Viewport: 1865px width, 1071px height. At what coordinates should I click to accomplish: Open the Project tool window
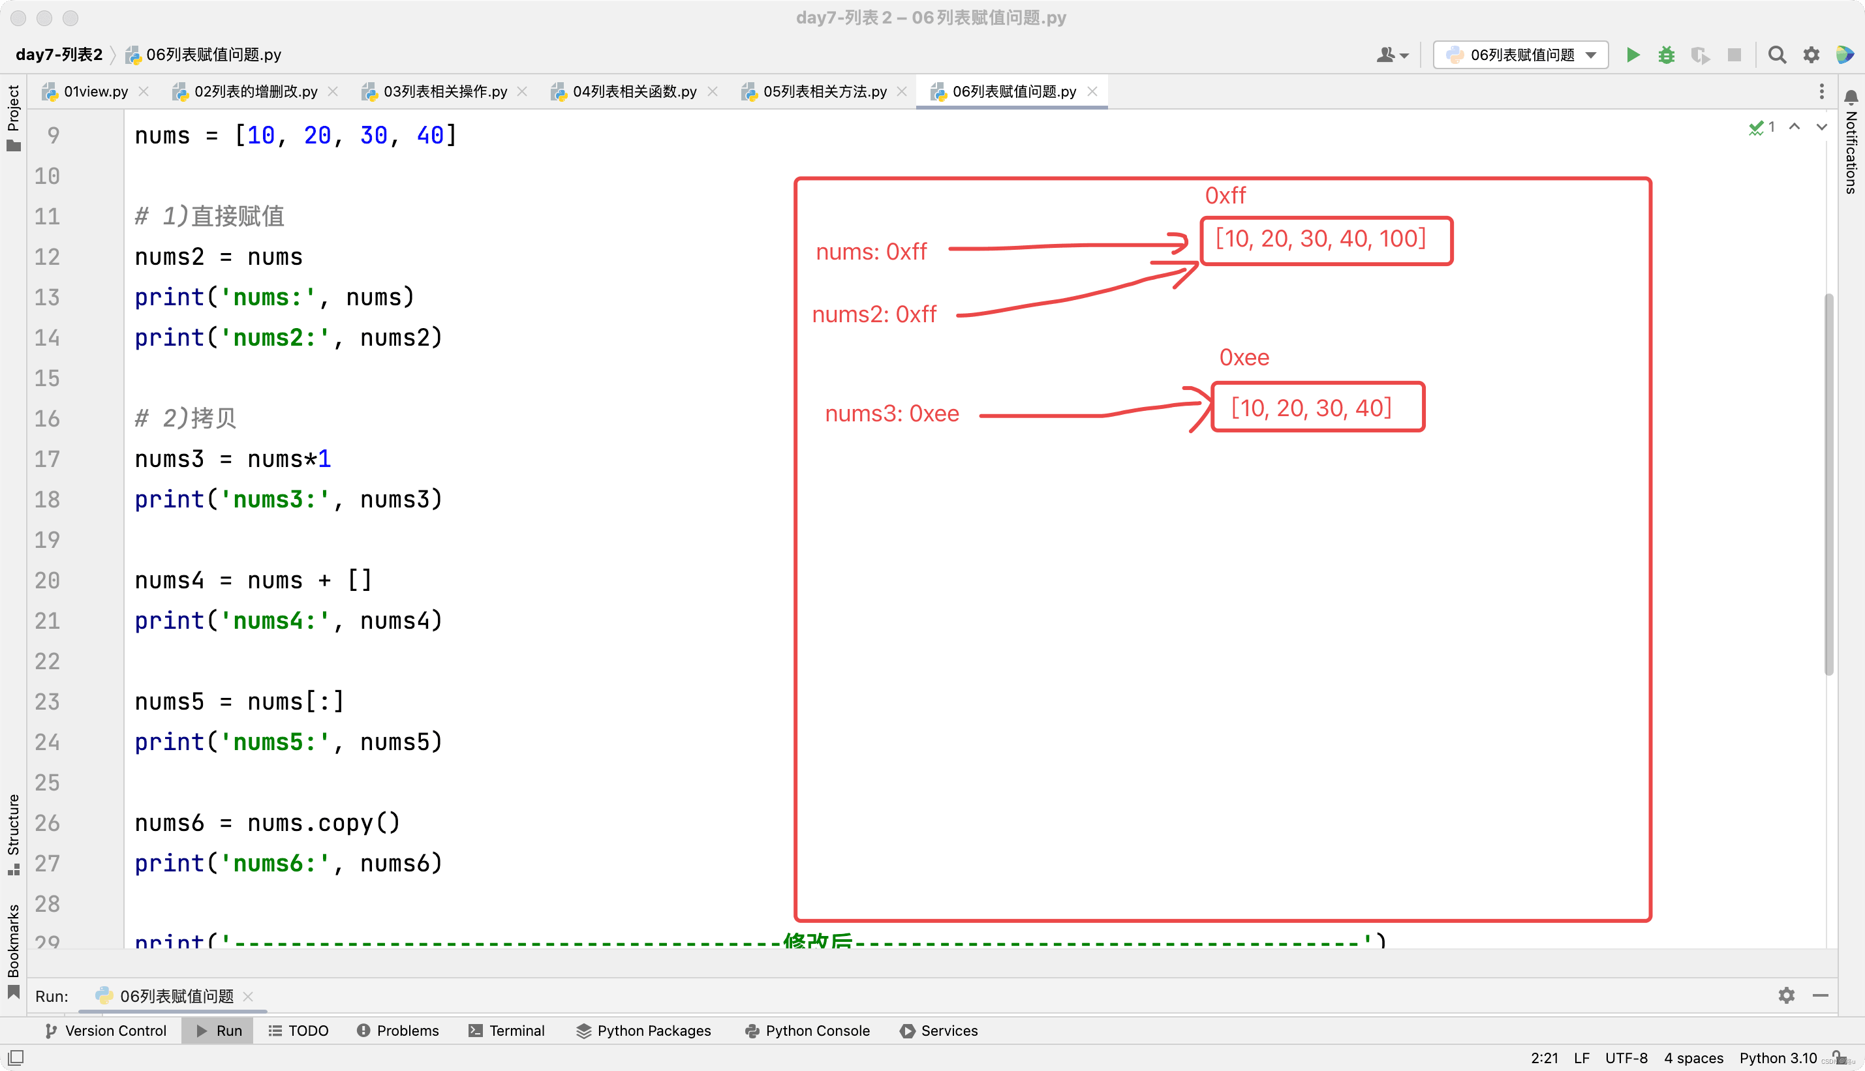coord(13,117)
